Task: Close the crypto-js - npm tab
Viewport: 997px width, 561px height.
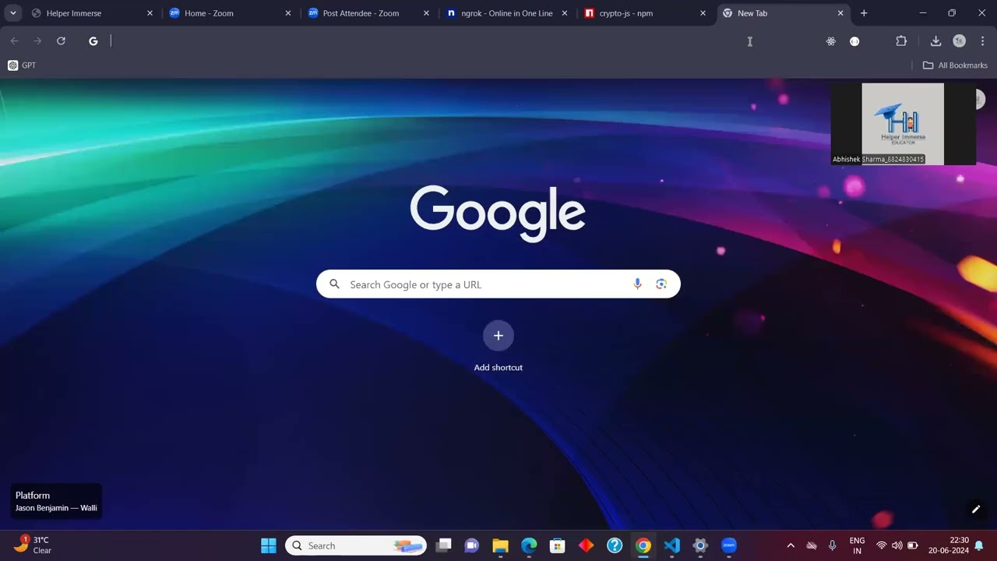Action: (x=703, y=13)
